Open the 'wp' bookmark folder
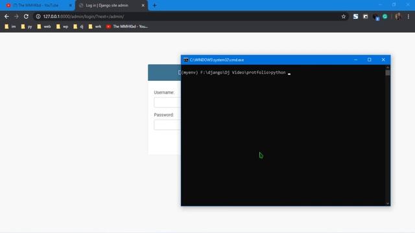415x233 pixels. [62, 27]
